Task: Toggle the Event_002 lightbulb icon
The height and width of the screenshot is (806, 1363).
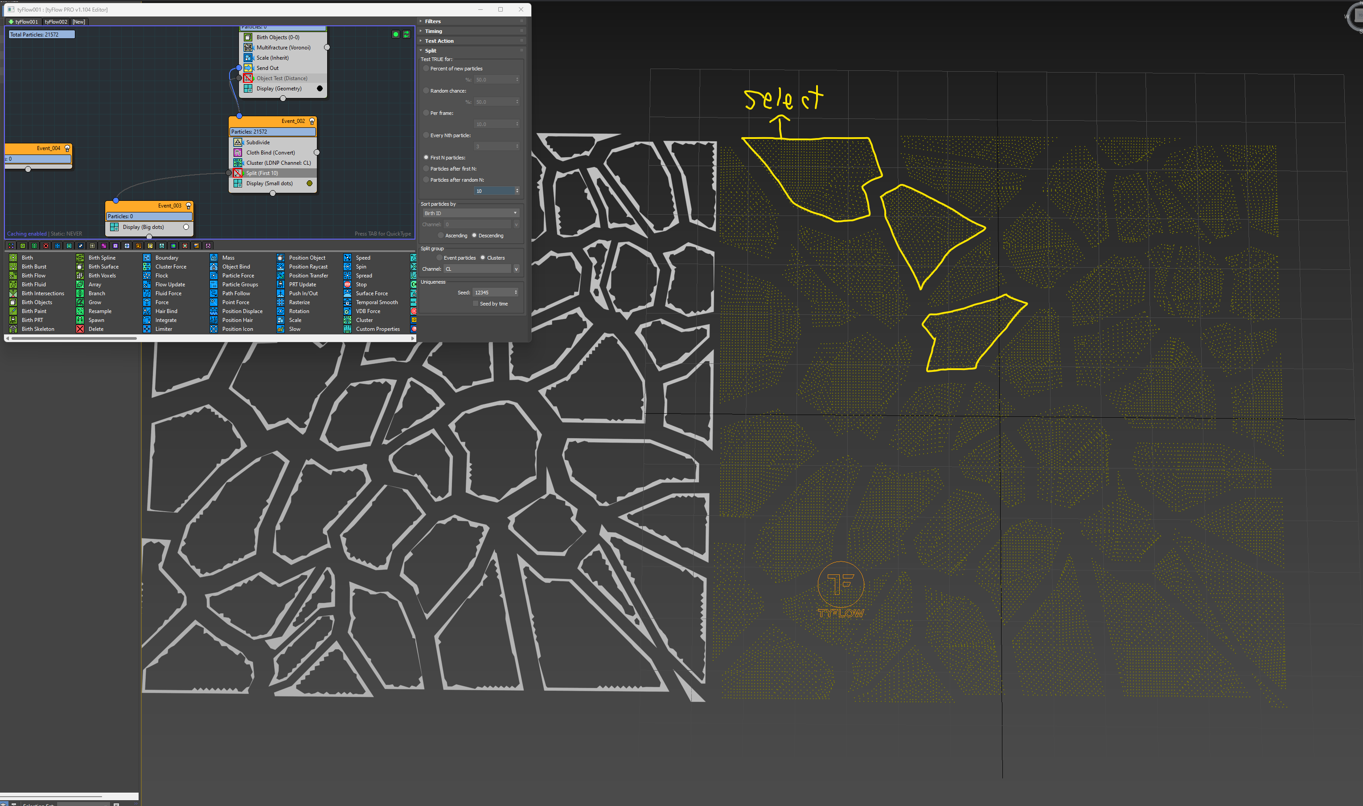Action: pyautogui.click(x=312, y=121)
